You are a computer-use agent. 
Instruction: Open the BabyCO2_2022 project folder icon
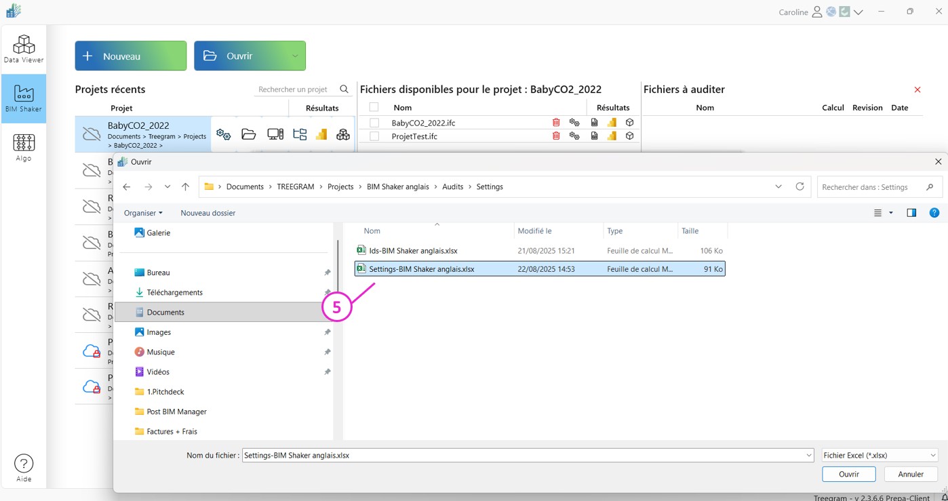tap(249, 134)
